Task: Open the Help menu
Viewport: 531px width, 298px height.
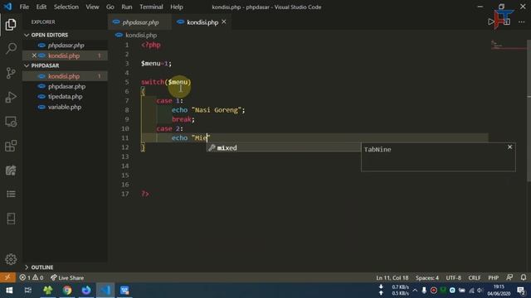Action: [177, 7]
